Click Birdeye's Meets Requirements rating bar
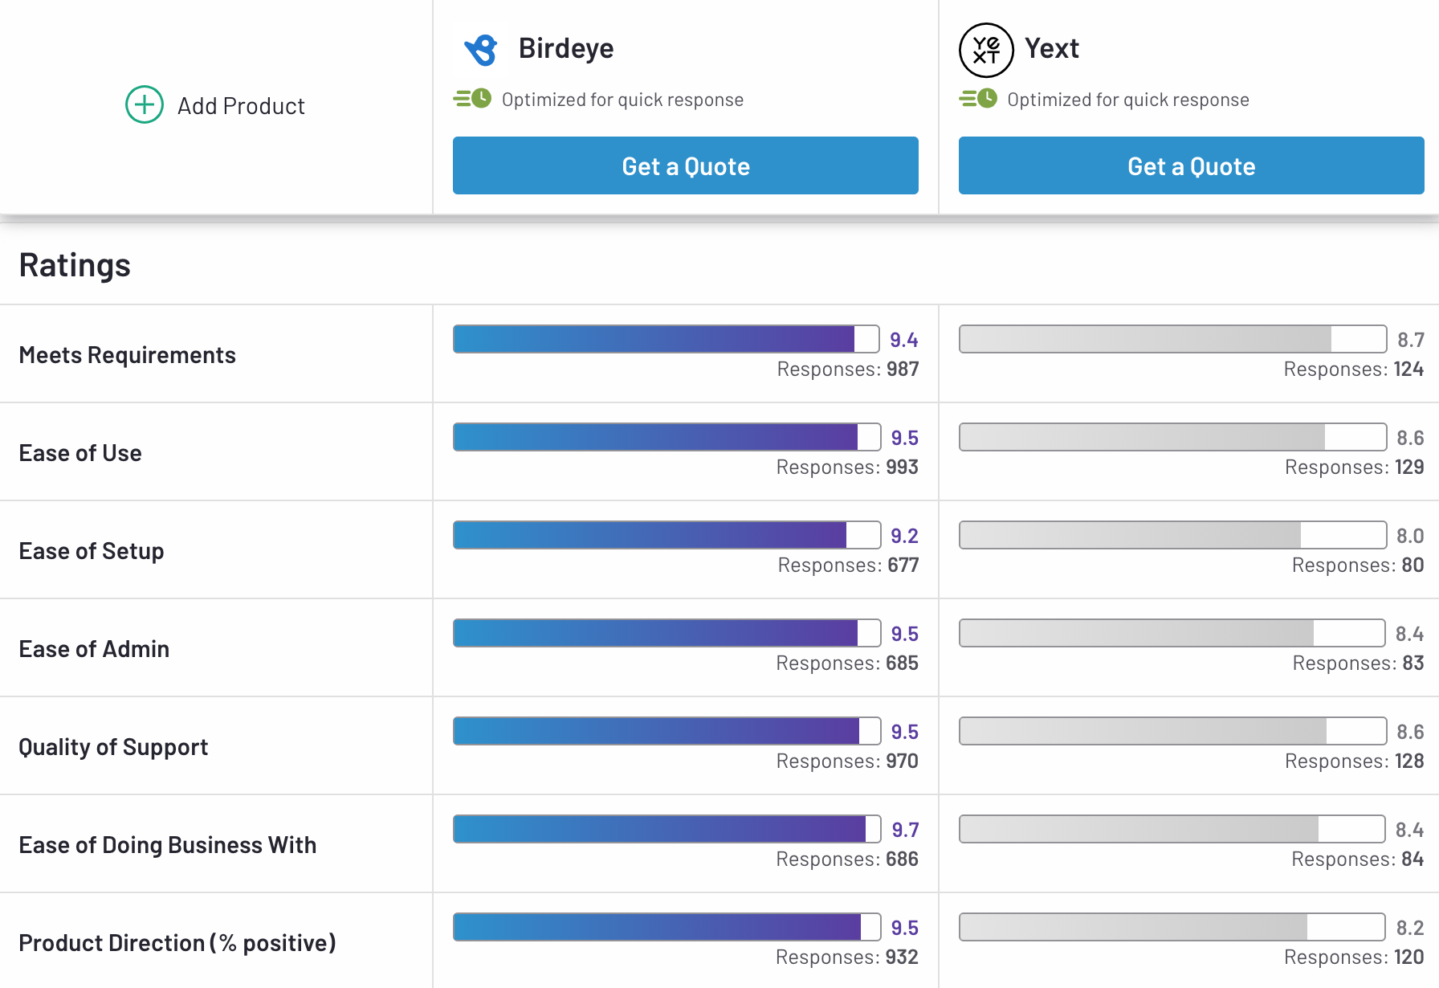This screenshot has width=1439, height=988. point(666,339)
